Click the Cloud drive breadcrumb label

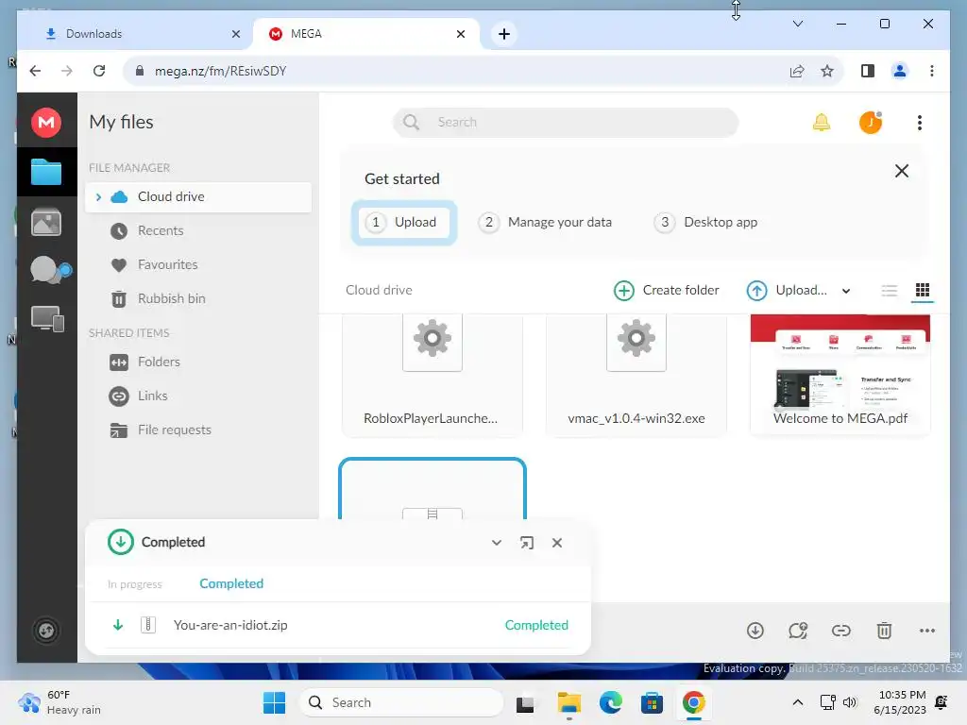[x=379, y=291]
